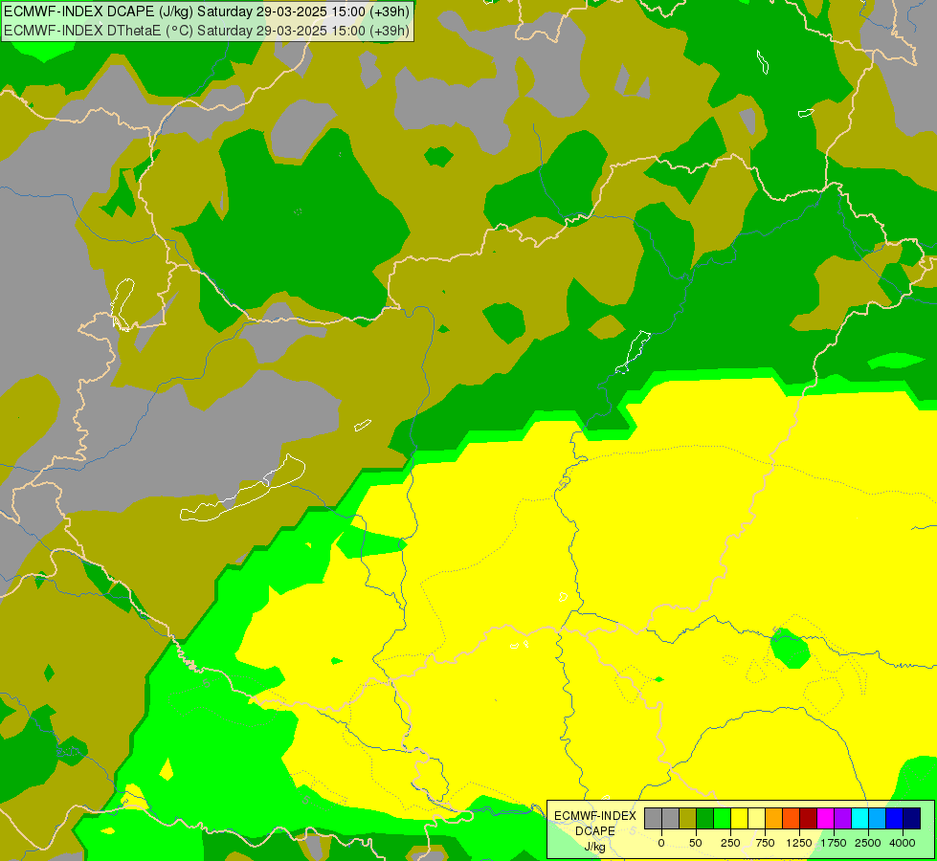Click the legend label '0'
Image resolution: width=937 pixels, height=861 pixels.
pos(661,843)
